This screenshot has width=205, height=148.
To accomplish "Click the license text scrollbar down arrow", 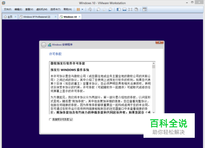I will [x=154, y=112].
